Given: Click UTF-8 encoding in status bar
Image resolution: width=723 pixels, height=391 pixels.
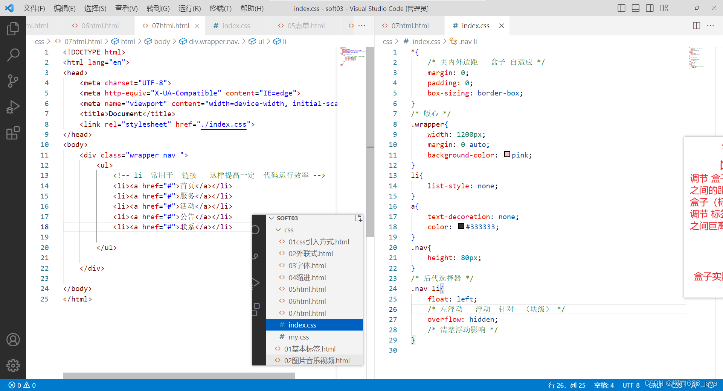Looking at the screenshot, I should pyautogui.click(x=631, y=385).
